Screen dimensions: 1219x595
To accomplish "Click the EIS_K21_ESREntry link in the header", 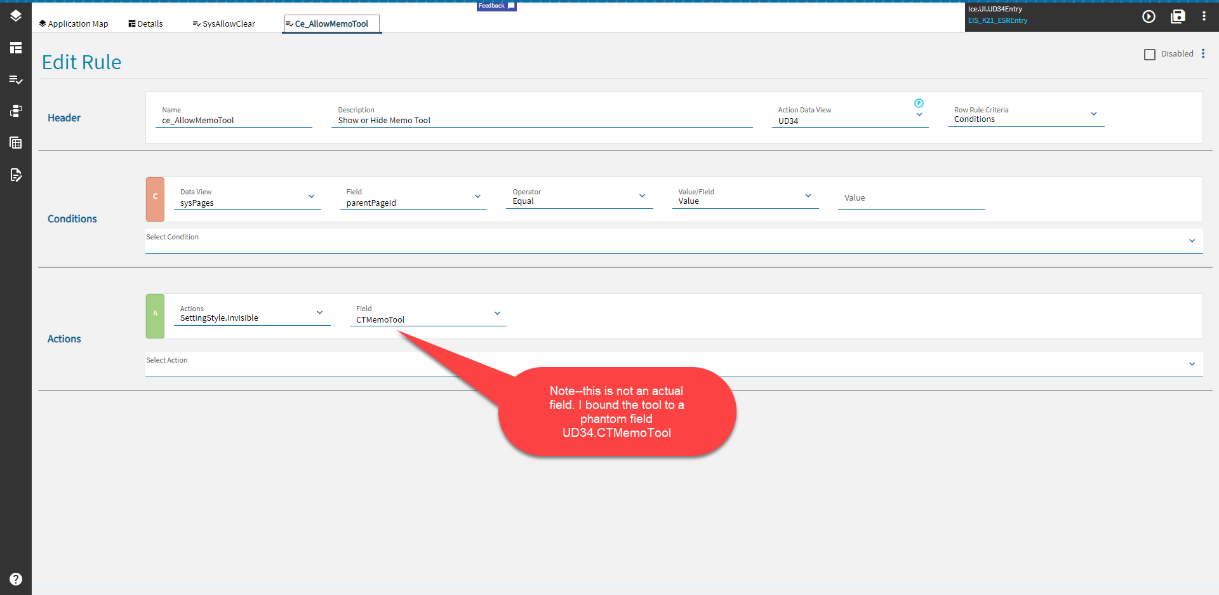I will [997, 20].
